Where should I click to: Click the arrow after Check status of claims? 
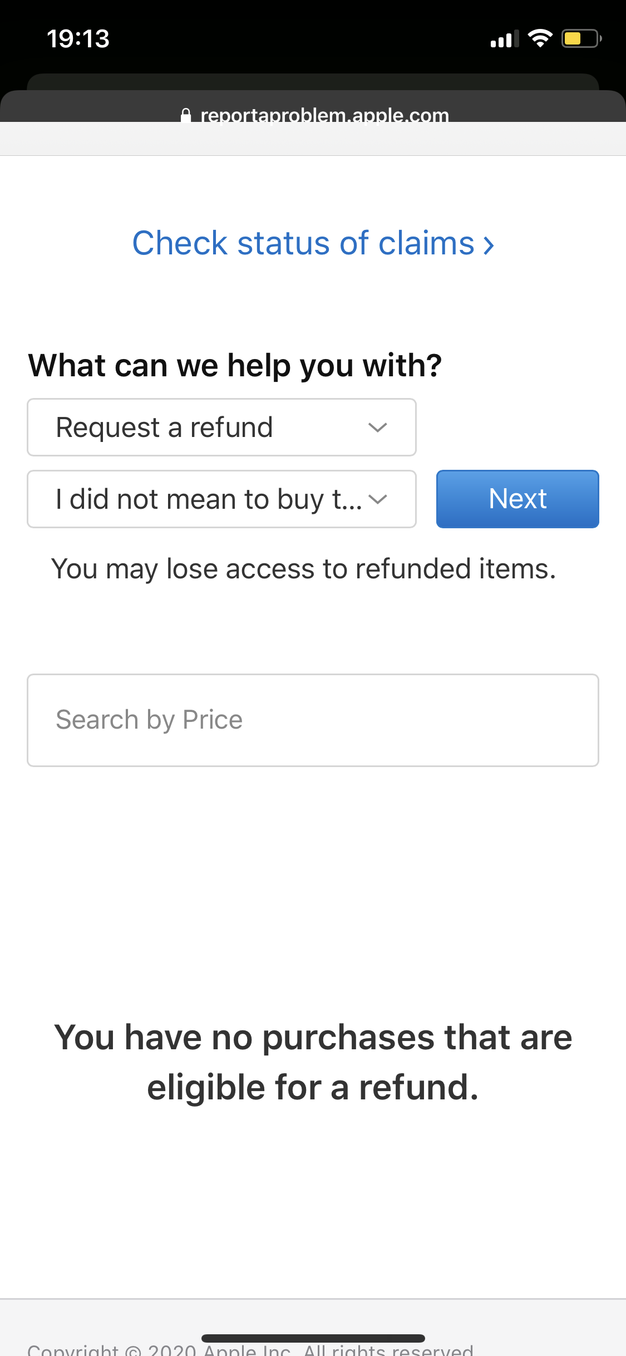(489, 245)
